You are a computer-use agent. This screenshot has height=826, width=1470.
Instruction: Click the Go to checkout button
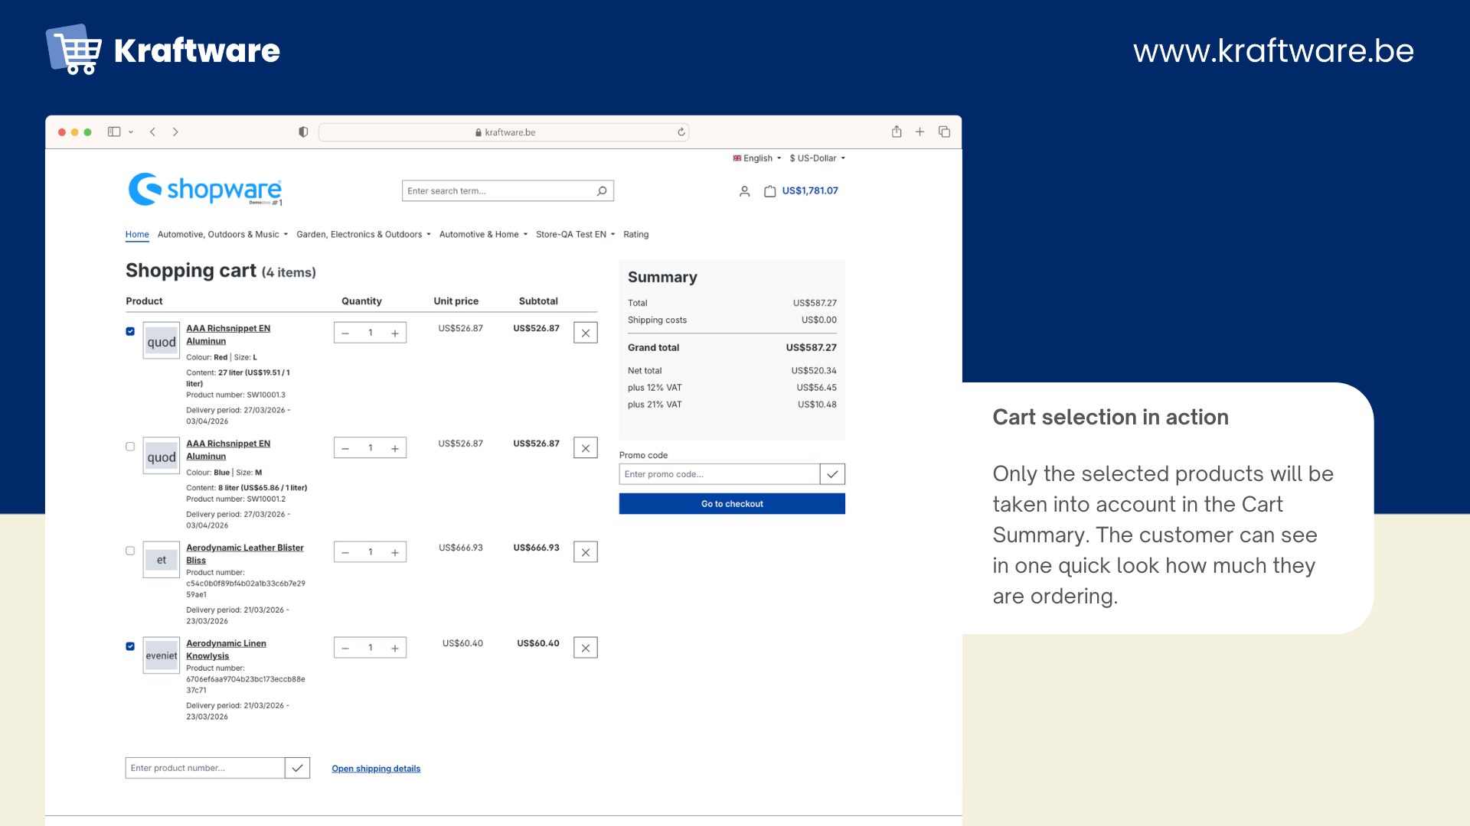(732, 504)
